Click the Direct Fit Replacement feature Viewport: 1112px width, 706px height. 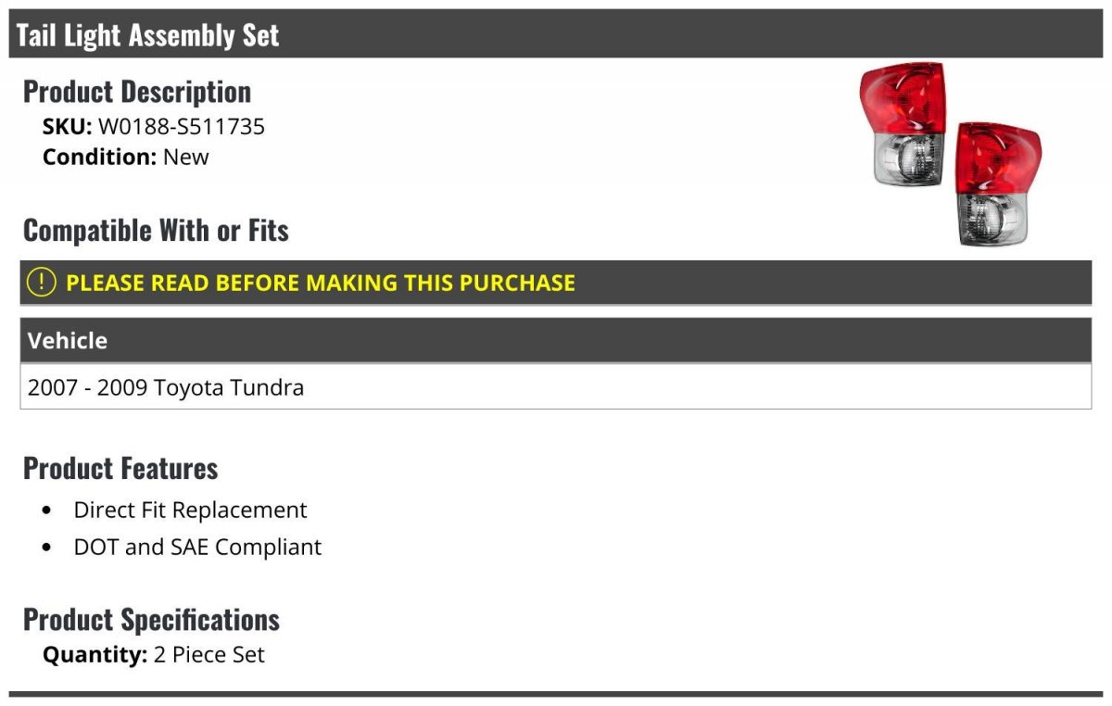(190, 511)
